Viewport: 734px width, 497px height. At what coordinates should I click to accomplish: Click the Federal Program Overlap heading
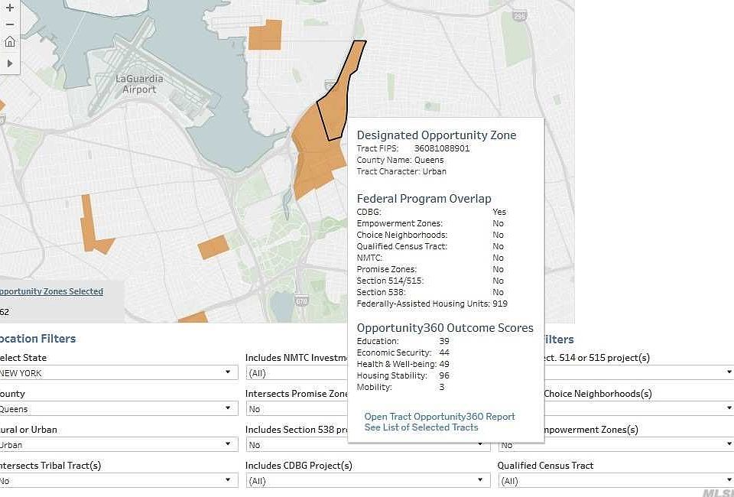tap(424, 199)
